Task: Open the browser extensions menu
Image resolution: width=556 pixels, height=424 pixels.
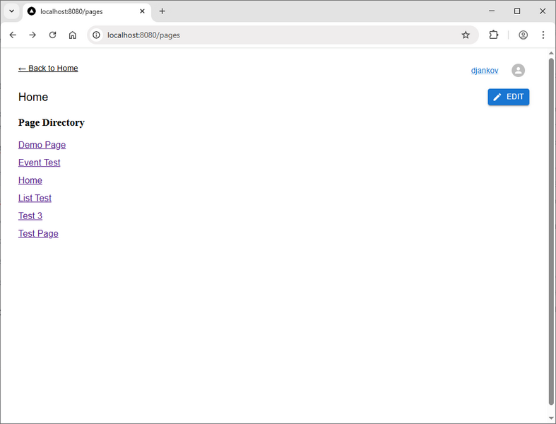Action: (x=494, y=35)
